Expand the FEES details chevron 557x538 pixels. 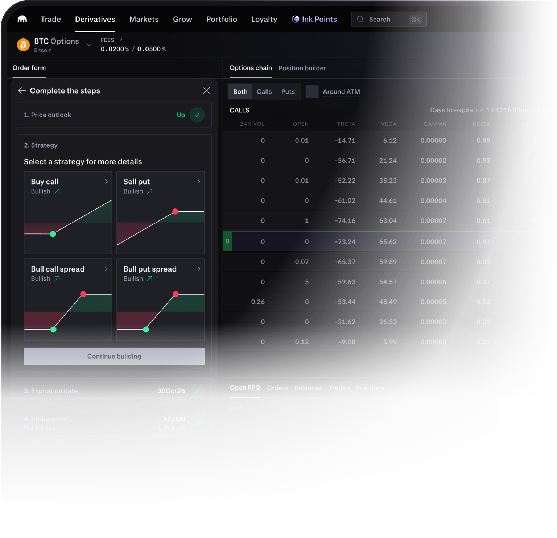coord(121,40)
